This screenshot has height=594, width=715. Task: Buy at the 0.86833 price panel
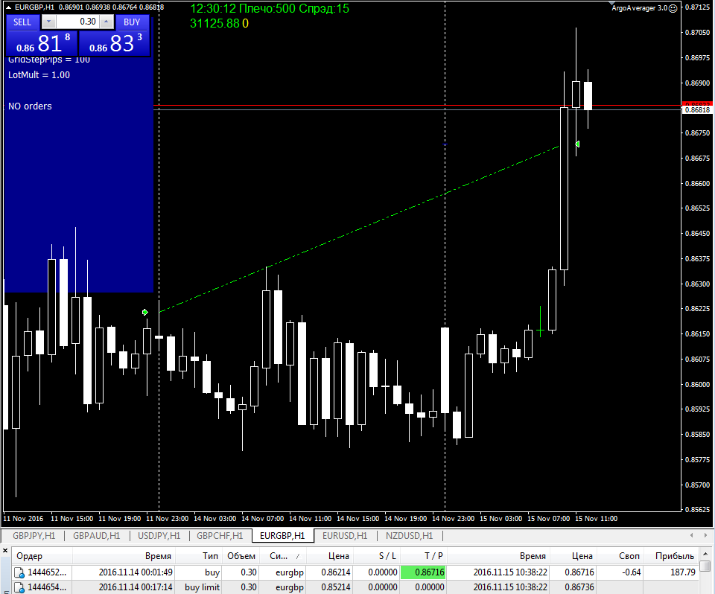pyautogui.click(x=114, y=43)
